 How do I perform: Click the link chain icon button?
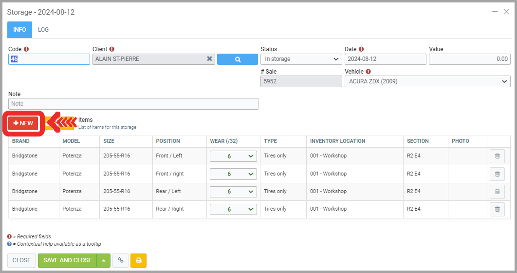point(120,260)
